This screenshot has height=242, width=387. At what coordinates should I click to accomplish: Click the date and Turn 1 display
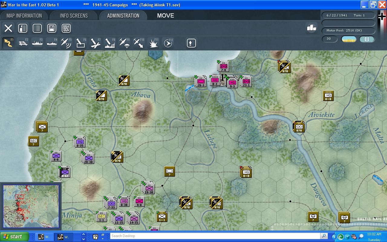(348, 15)
